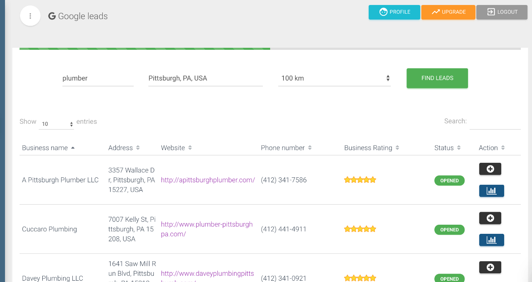The image size is (532, 282).
Task: Sort table by Phone number column
Action: (286, 148)
